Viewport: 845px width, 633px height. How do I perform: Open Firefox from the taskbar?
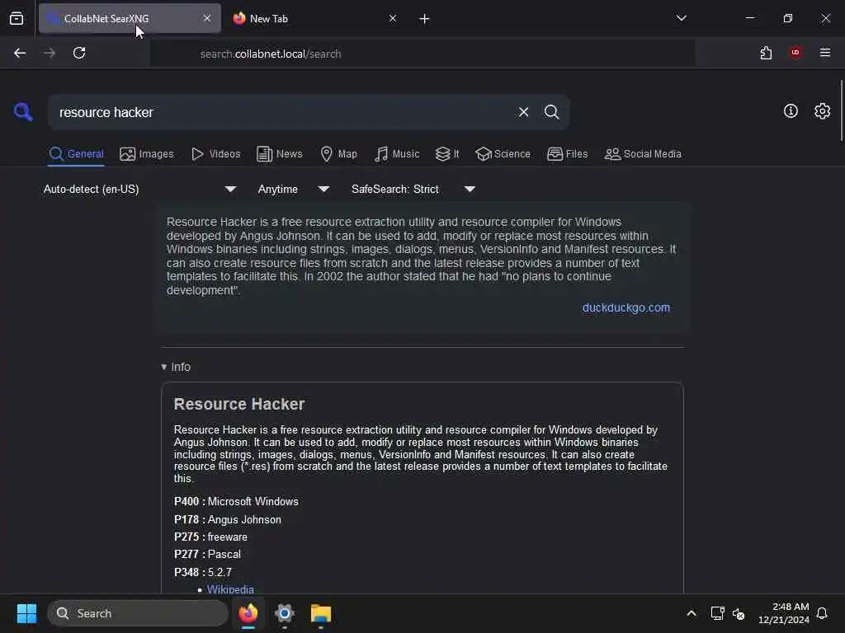(248, 613)
